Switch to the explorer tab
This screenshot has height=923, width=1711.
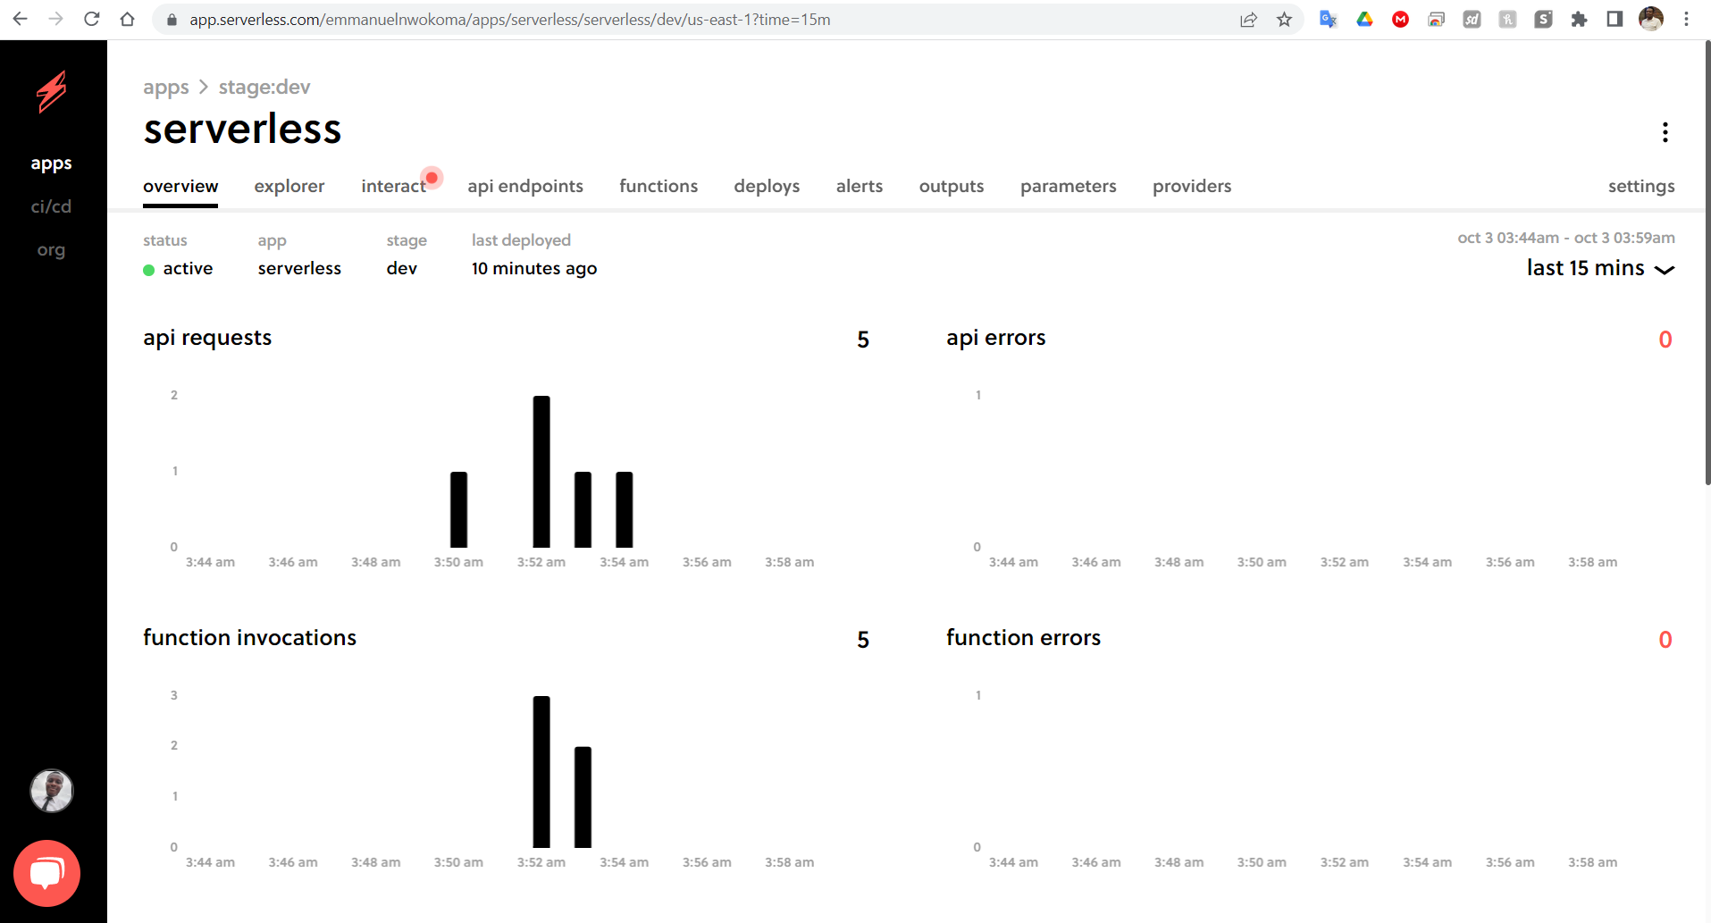289,186
